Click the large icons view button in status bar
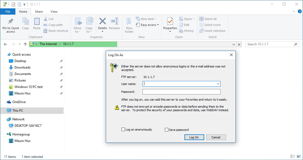Viewport: 303px width, 160px height. pyautogui.click(x=299, y=156)
